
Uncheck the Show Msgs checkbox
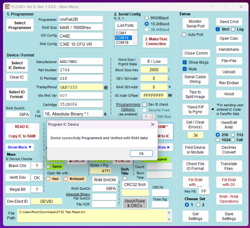tap(185, 62)
